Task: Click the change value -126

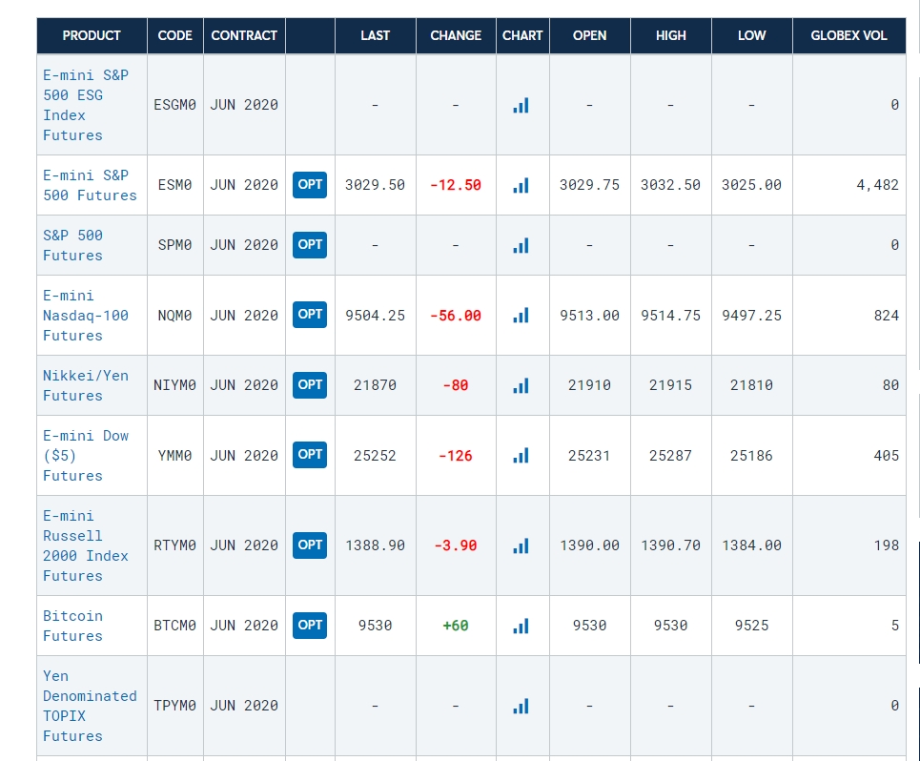Action: [456, 456]
